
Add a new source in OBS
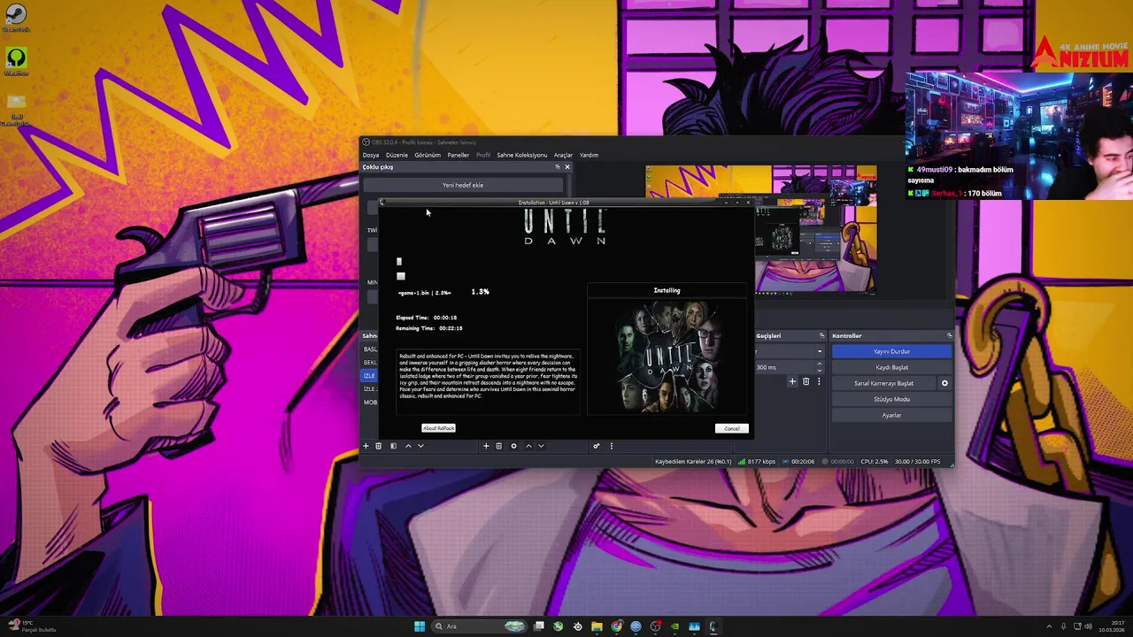(x=486, y=446)
